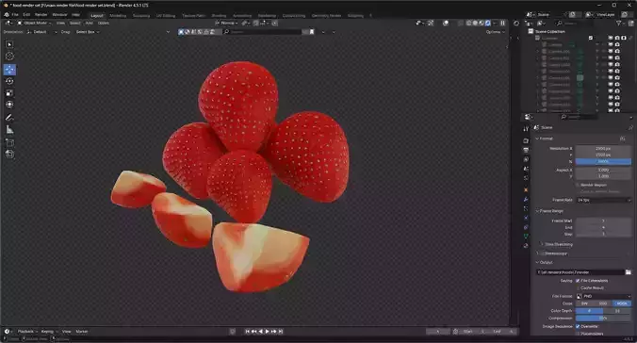Open the Orientation Default dropdown
Screen dimensions: 637x343
tap(41, 32)
